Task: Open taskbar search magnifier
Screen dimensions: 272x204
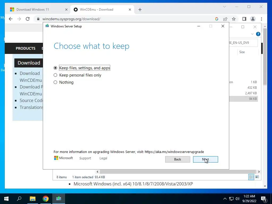Action: click(19, 199)
